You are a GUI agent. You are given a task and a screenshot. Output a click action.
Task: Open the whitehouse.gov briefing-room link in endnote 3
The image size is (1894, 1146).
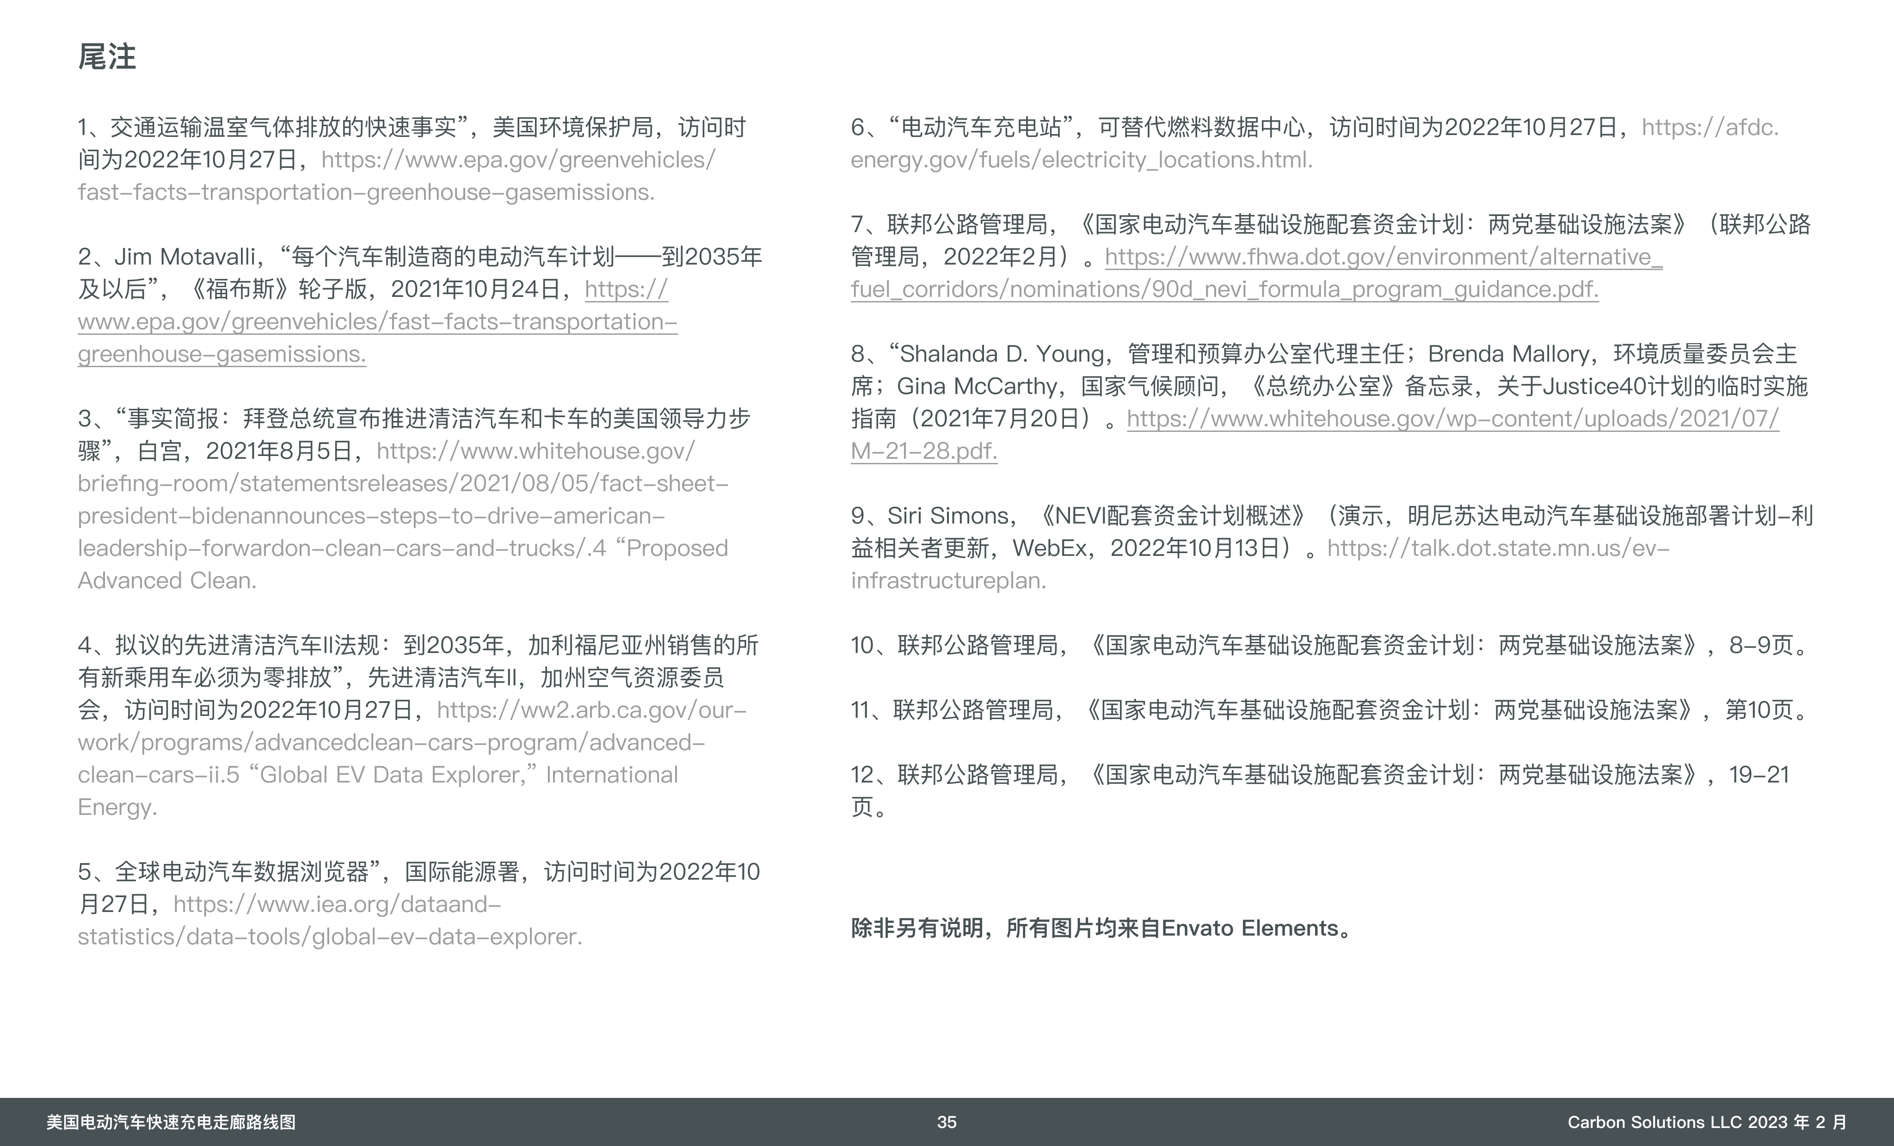[535, 451]
